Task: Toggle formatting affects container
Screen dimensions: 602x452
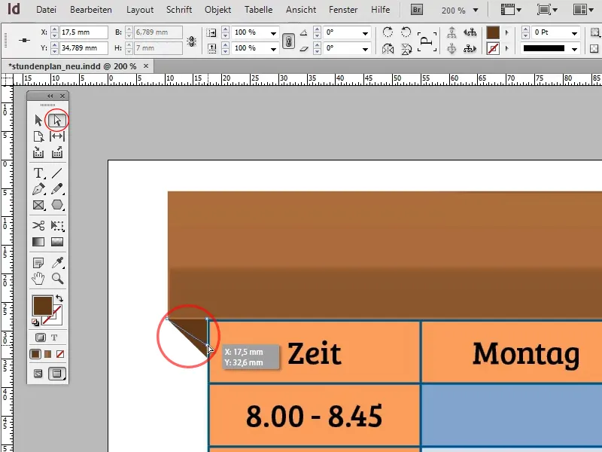Action: [x=41, y=337]
